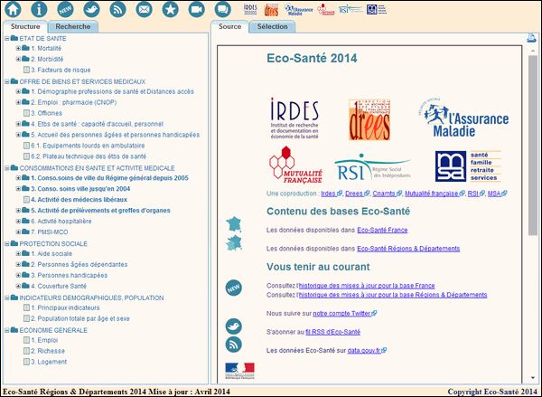This screenshot has width=542, height=397.
Task: Open the data.gouv.fr link
Action: click(x=367, y=351)
